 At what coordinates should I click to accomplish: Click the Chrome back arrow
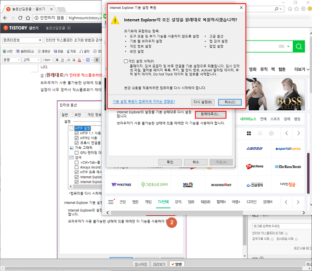[x=5, y=18]
